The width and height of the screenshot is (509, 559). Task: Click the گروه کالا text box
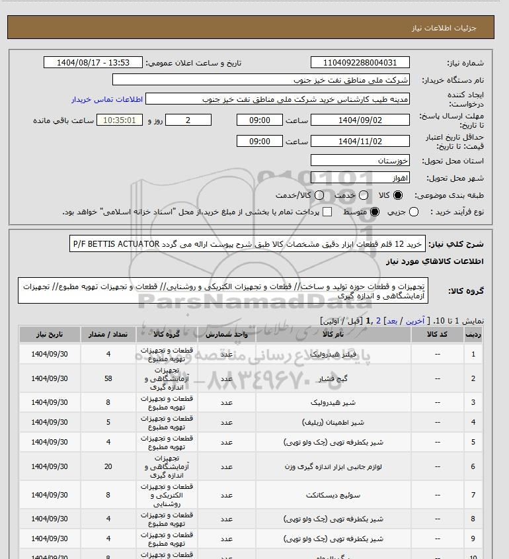(x=223, y=291)
